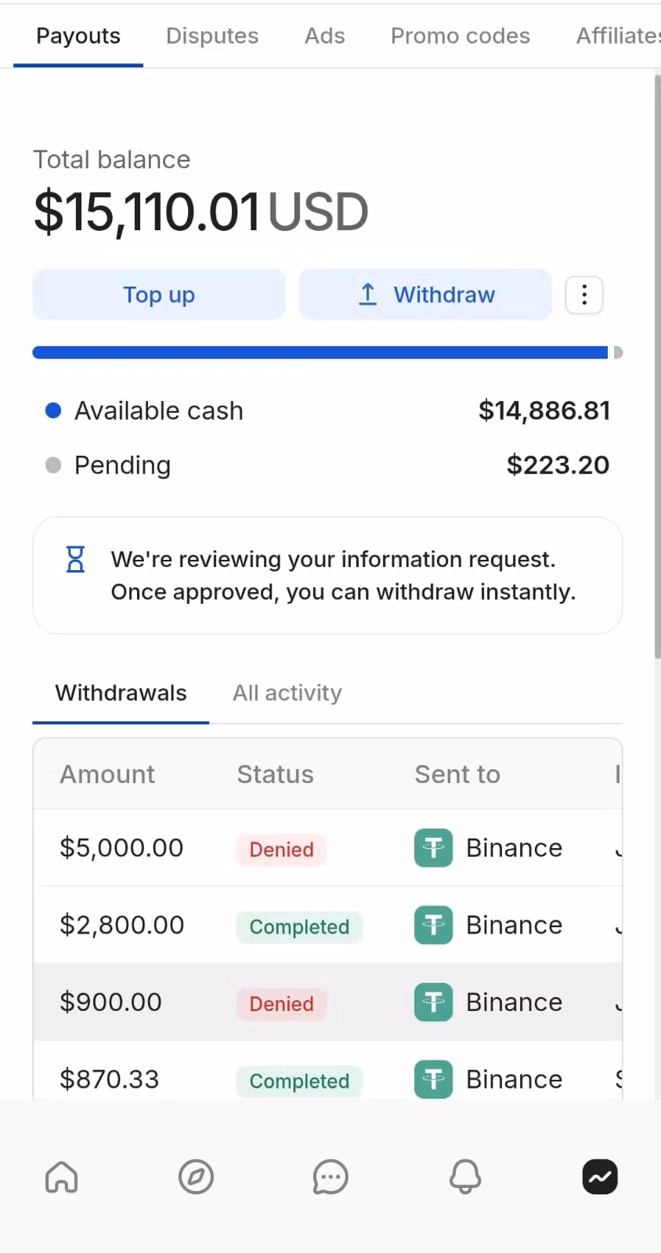Switch to the Ads tab

pyautogui.click(x=325, y=36)
